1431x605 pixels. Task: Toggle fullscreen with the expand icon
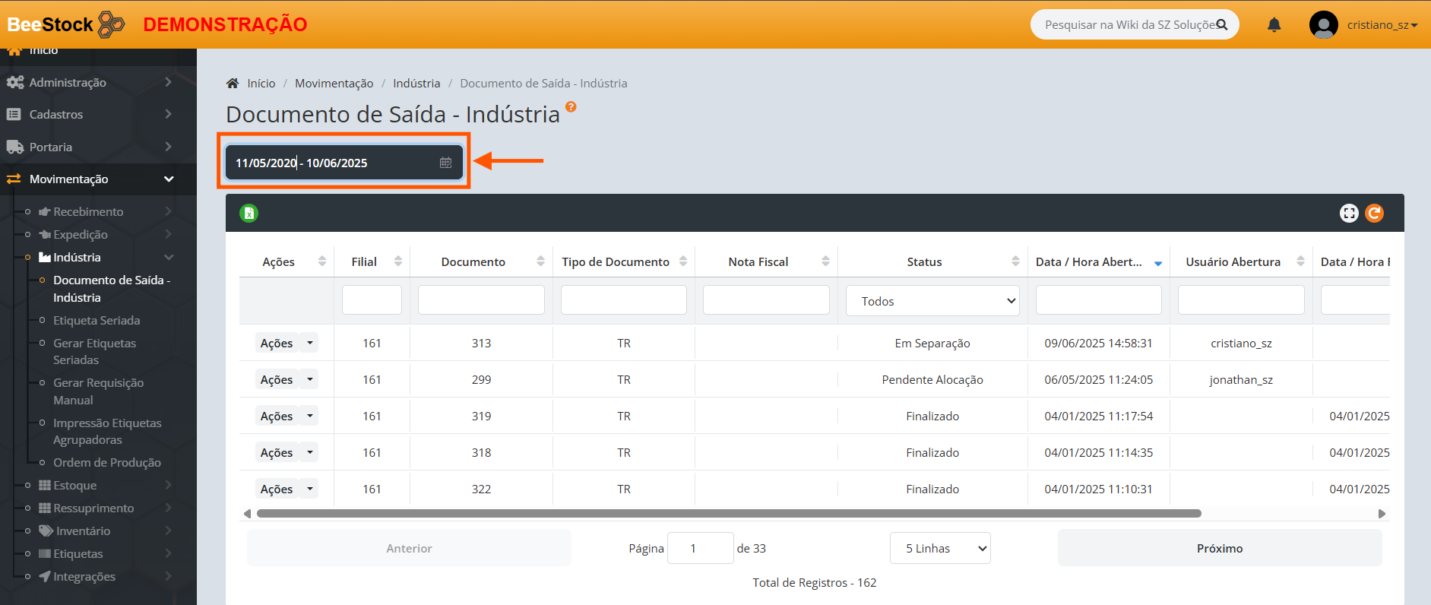(x=1349, y=214)
